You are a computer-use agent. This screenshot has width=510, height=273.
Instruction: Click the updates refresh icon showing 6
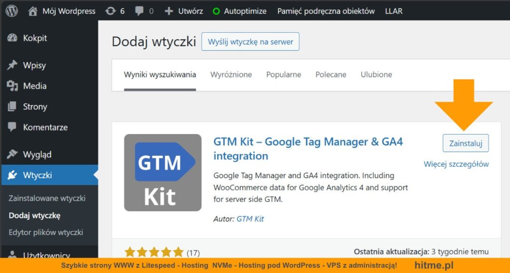pyautogui.click(x=111, y=11)
